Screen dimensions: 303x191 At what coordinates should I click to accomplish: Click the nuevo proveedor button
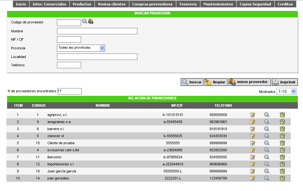click(x=249, y=82)
